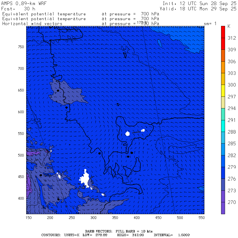Image resolution: width=238 pixels, height=238 pixels.
Task: Select the yellow colorbar segment between 297 and 300
Action: coord(223,91)
